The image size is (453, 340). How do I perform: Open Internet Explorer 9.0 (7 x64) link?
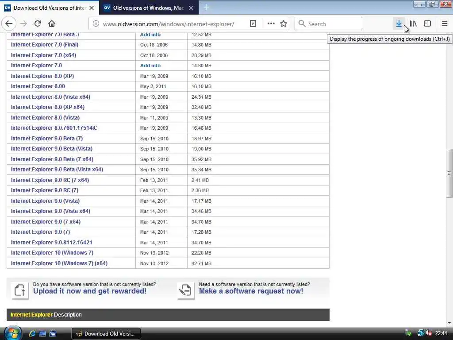pyautogui.click(x=46, y=222)
